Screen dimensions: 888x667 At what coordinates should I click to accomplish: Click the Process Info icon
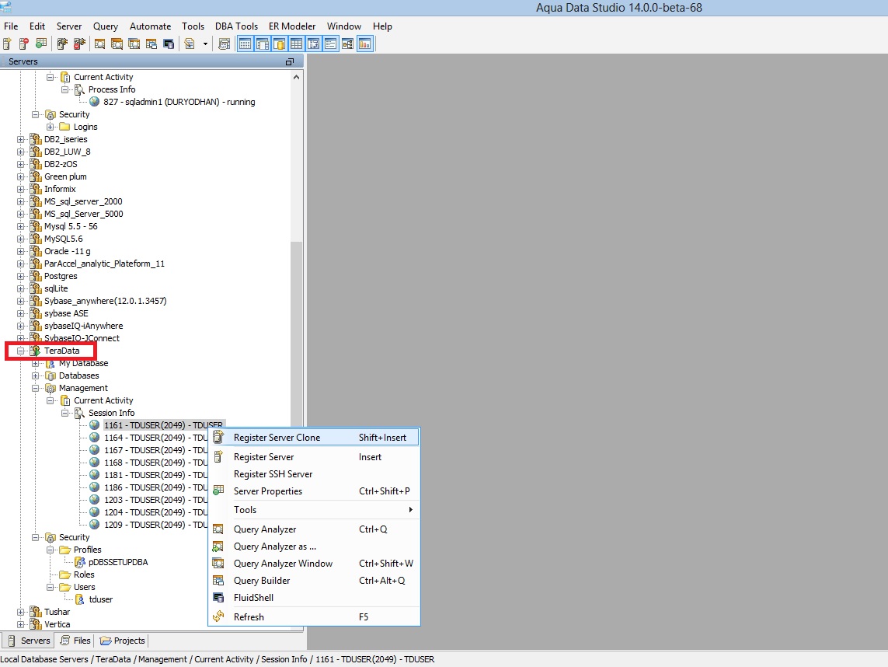[x=80, y=89]
